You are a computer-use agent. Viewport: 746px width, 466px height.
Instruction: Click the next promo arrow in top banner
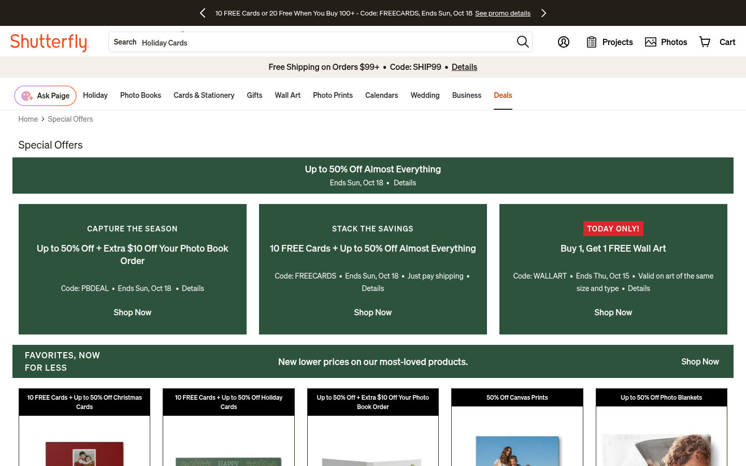click(543, 13)
